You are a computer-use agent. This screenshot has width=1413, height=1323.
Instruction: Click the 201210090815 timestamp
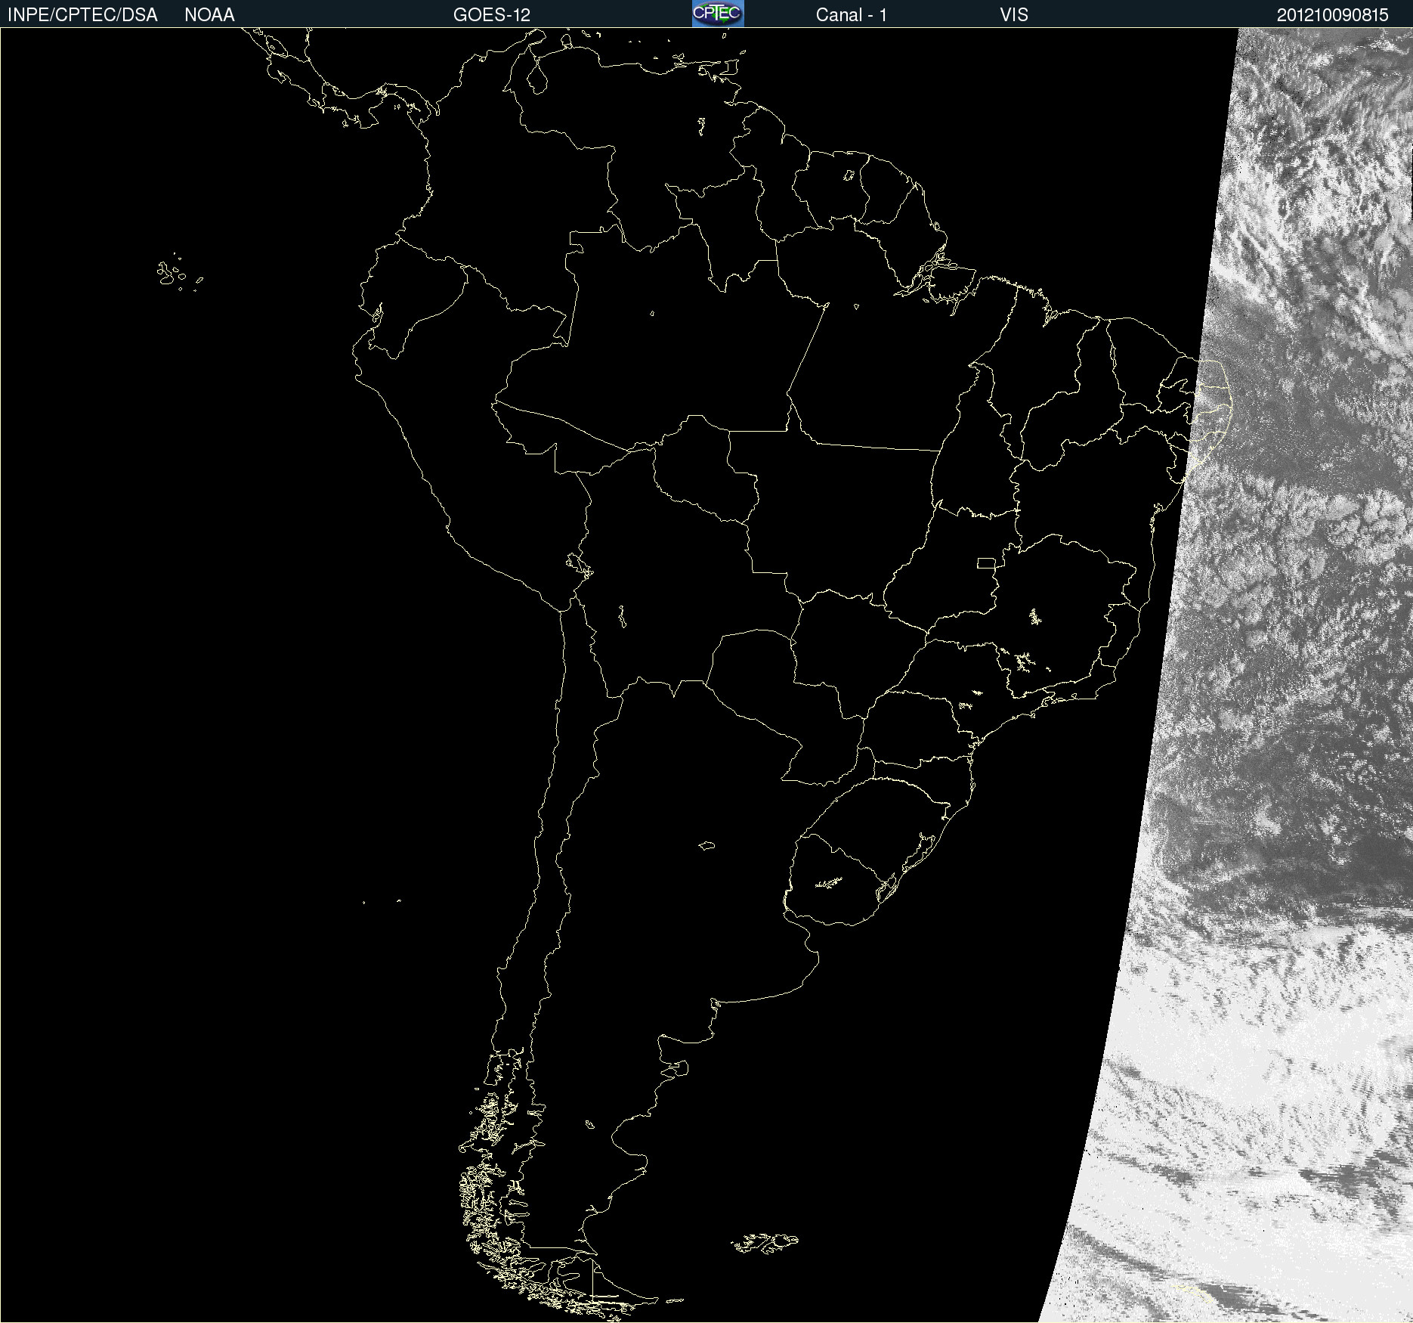click(x=1333, y=15)
